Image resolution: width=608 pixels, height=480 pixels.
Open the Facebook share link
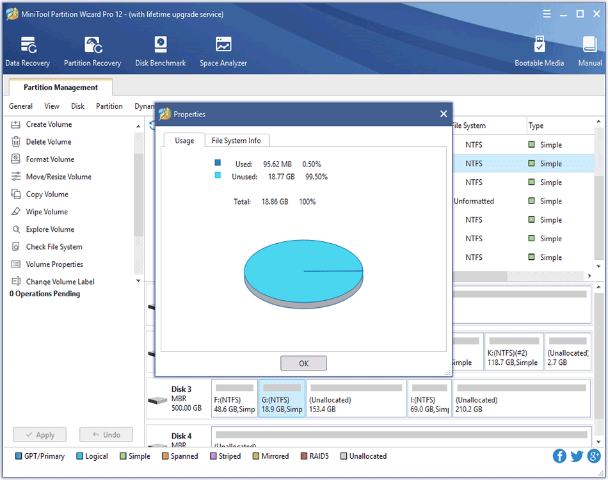click(x=559, y=456)
